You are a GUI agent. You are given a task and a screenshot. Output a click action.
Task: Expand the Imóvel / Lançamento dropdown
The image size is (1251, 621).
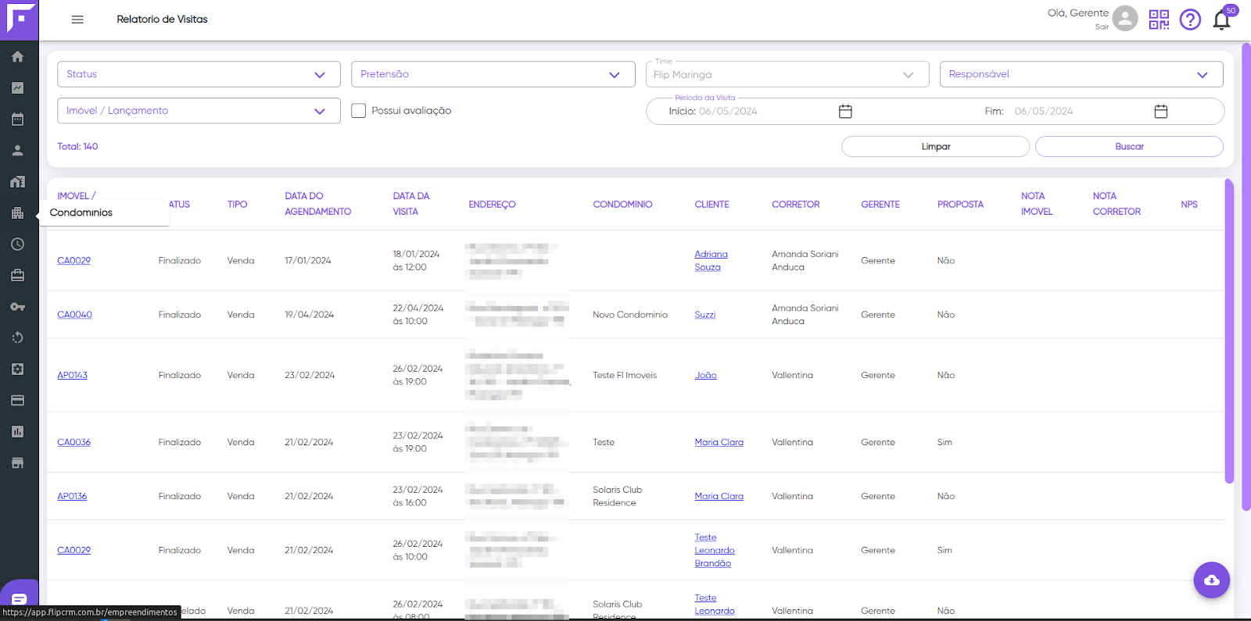(199, 111)
